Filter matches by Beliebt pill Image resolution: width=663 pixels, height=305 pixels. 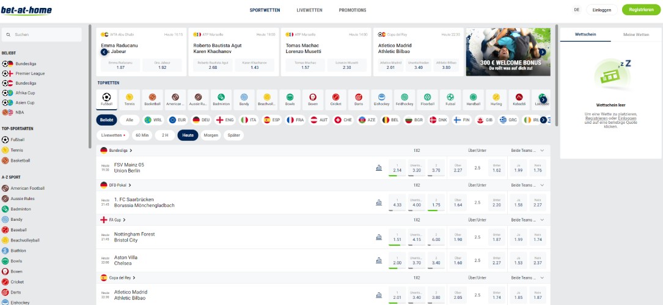pyautogui.click(x=106, y=120)
